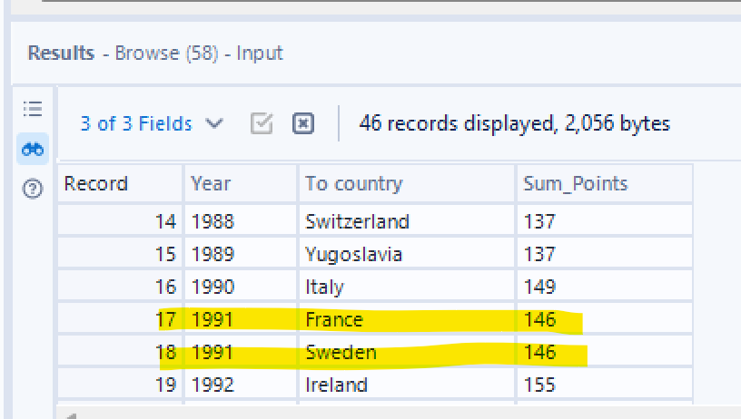Select the Yugoslavia cell

407,254
